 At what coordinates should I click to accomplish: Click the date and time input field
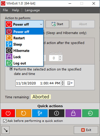(x=45, y=83)
